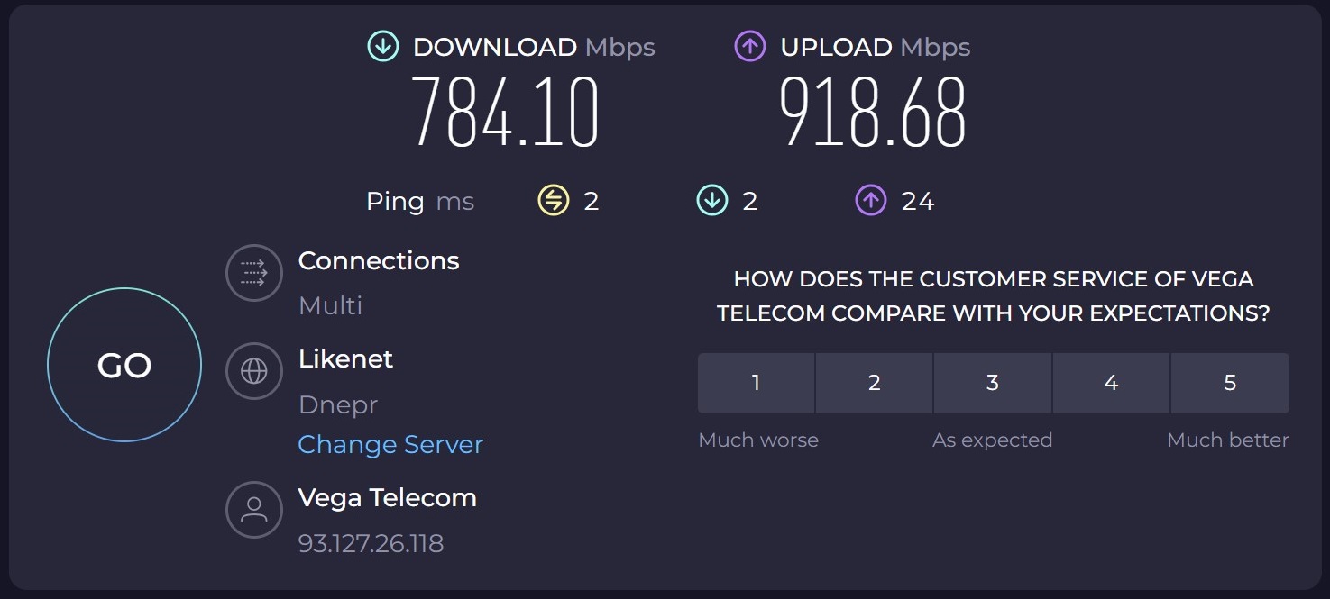Start a new test with GO button
Image resolution: width=1330 pixels, height=599 pixels.
coord(124,365)
